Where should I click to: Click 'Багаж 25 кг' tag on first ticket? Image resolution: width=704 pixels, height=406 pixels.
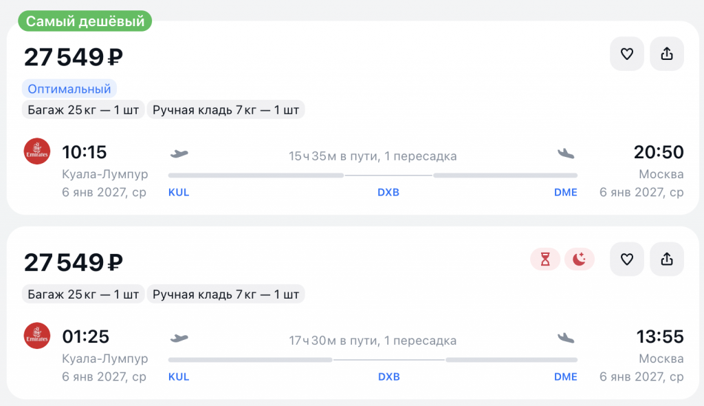[x=83, y=110]
